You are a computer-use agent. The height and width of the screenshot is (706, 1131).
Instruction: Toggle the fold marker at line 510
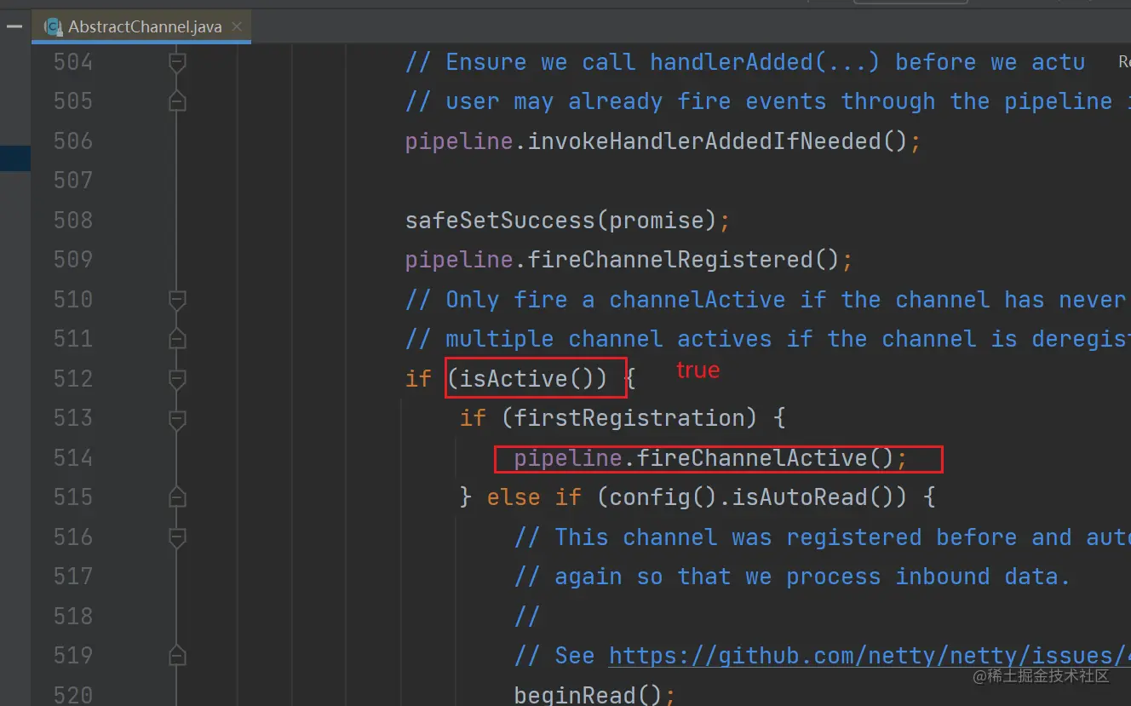coord(177,300)
